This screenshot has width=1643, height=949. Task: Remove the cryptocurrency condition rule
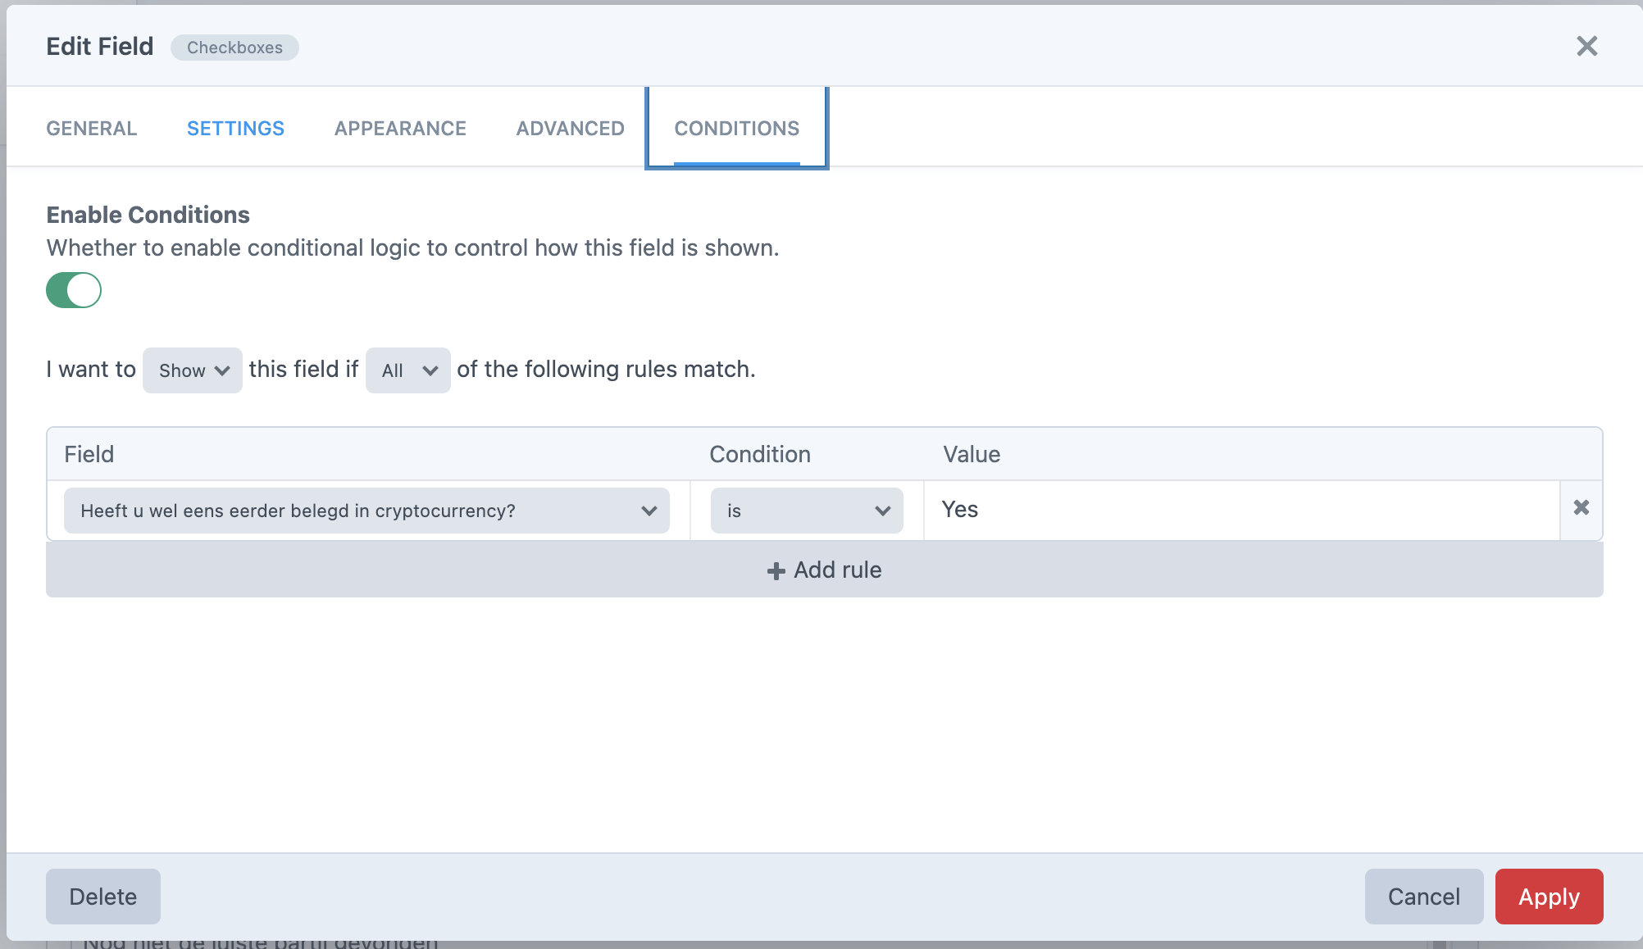1582,510
